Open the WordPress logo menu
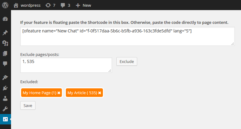The height and width of the screenshot is (129, 241). pyautogui.click(x=5, y=5)
